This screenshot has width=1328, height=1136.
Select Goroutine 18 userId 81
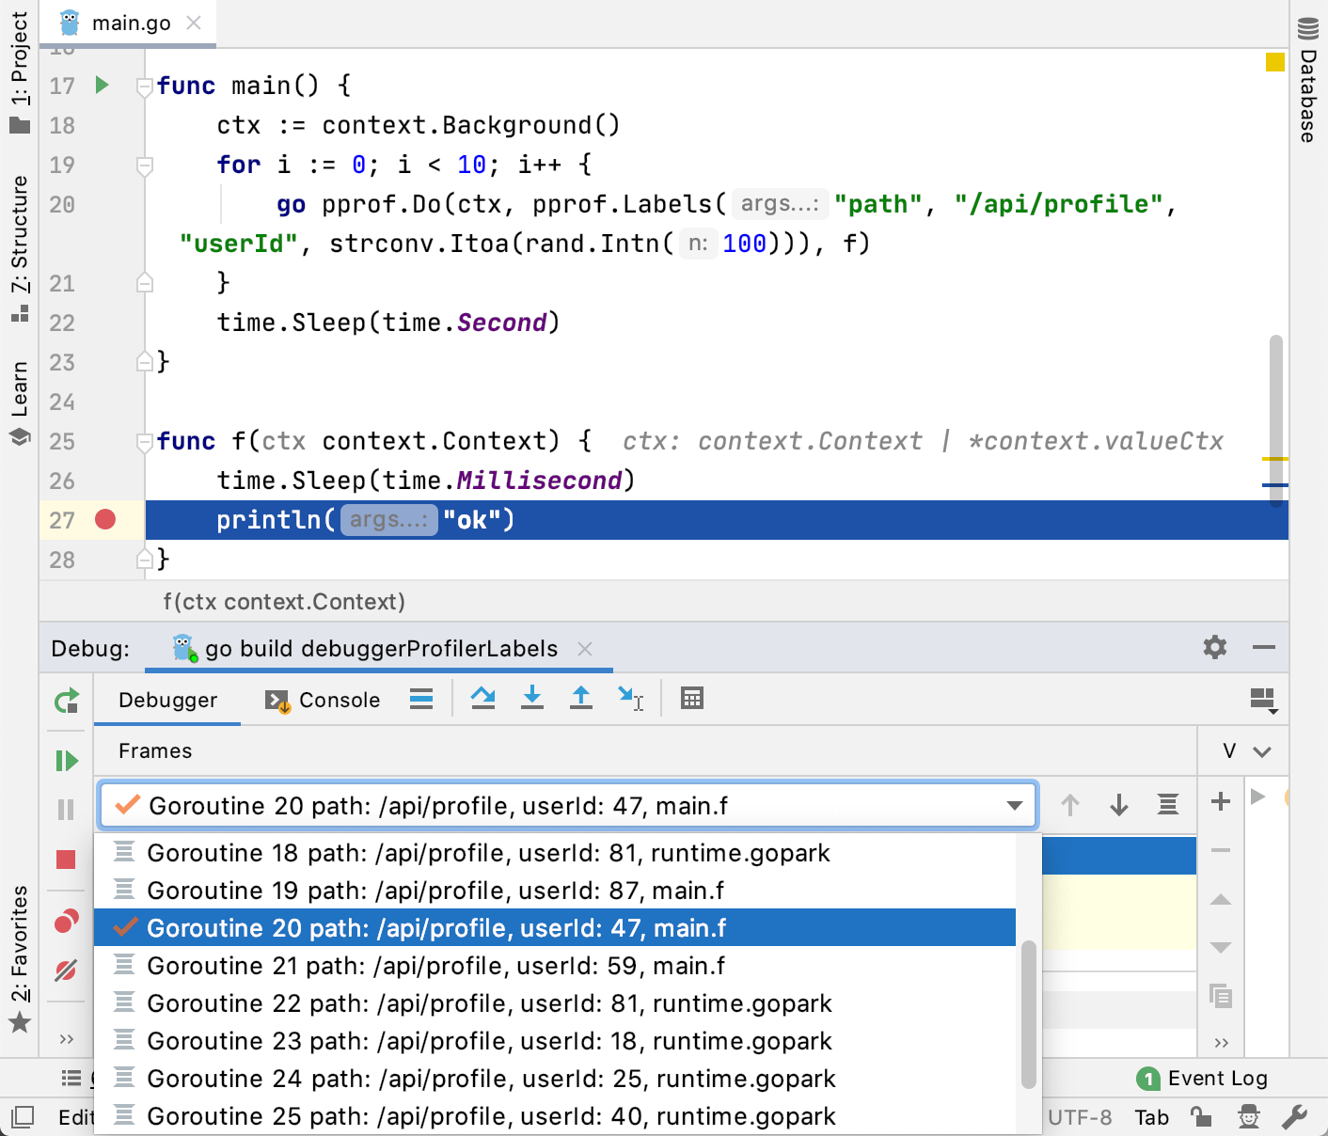click(x=555, y=853)
